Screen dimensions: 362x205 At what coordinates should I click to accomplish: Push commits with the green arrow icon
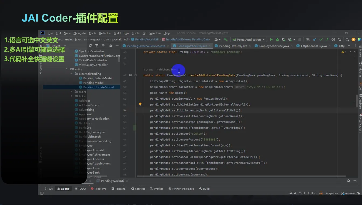point(327,39)
